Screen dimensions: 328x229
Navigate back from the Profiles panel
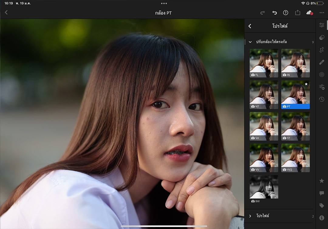tap(250, 26)
